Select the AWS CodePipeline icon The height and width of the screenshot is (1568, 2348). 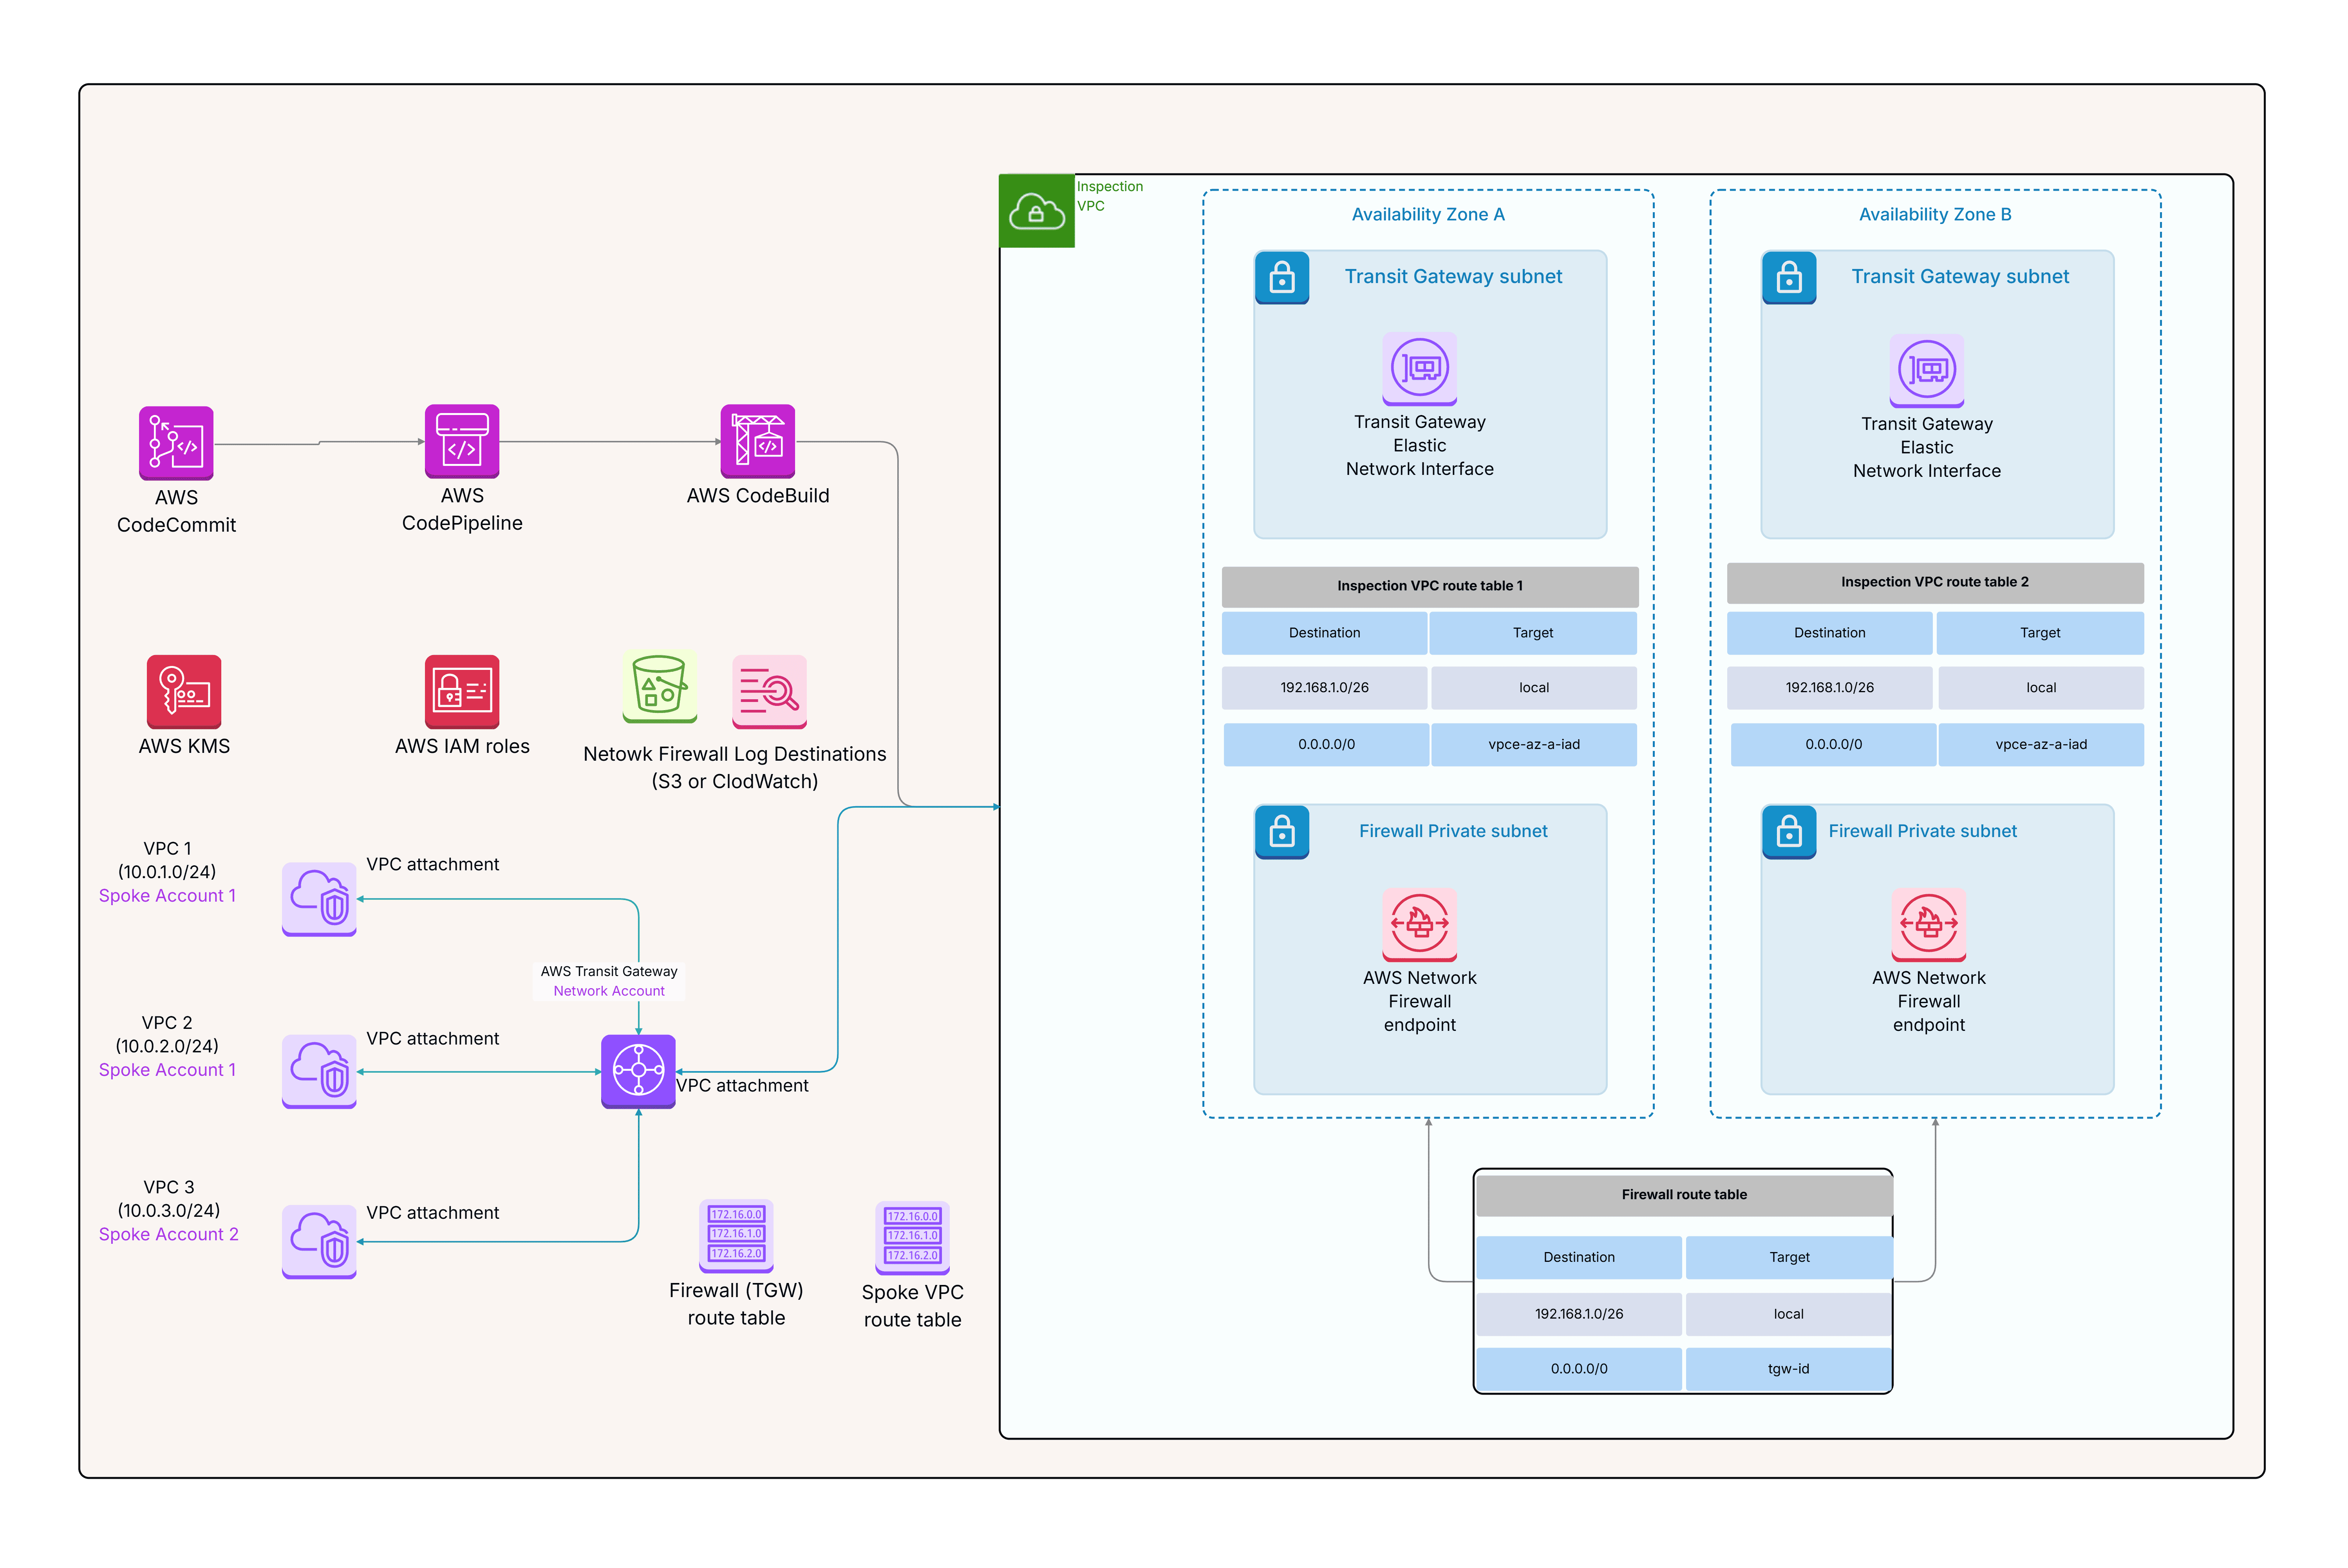tap(461, 441)
